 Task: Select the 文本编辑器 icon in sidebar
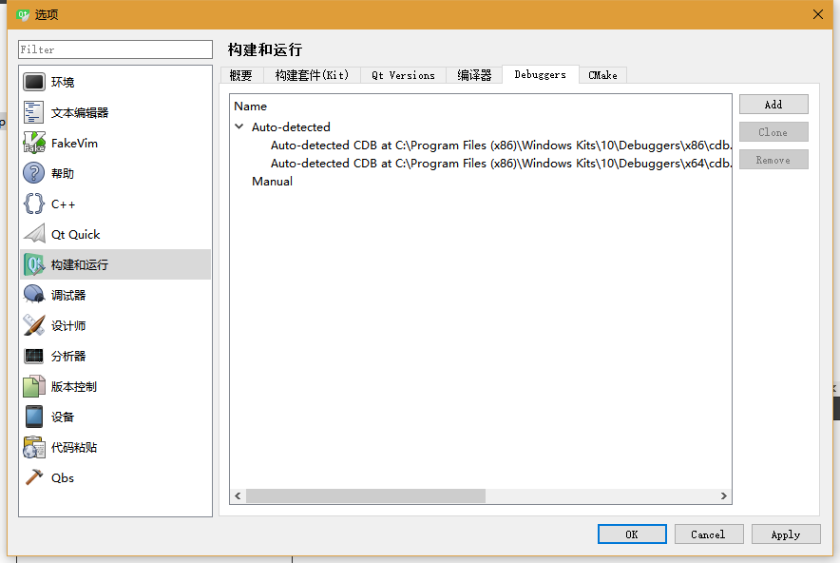coord(34,112)
